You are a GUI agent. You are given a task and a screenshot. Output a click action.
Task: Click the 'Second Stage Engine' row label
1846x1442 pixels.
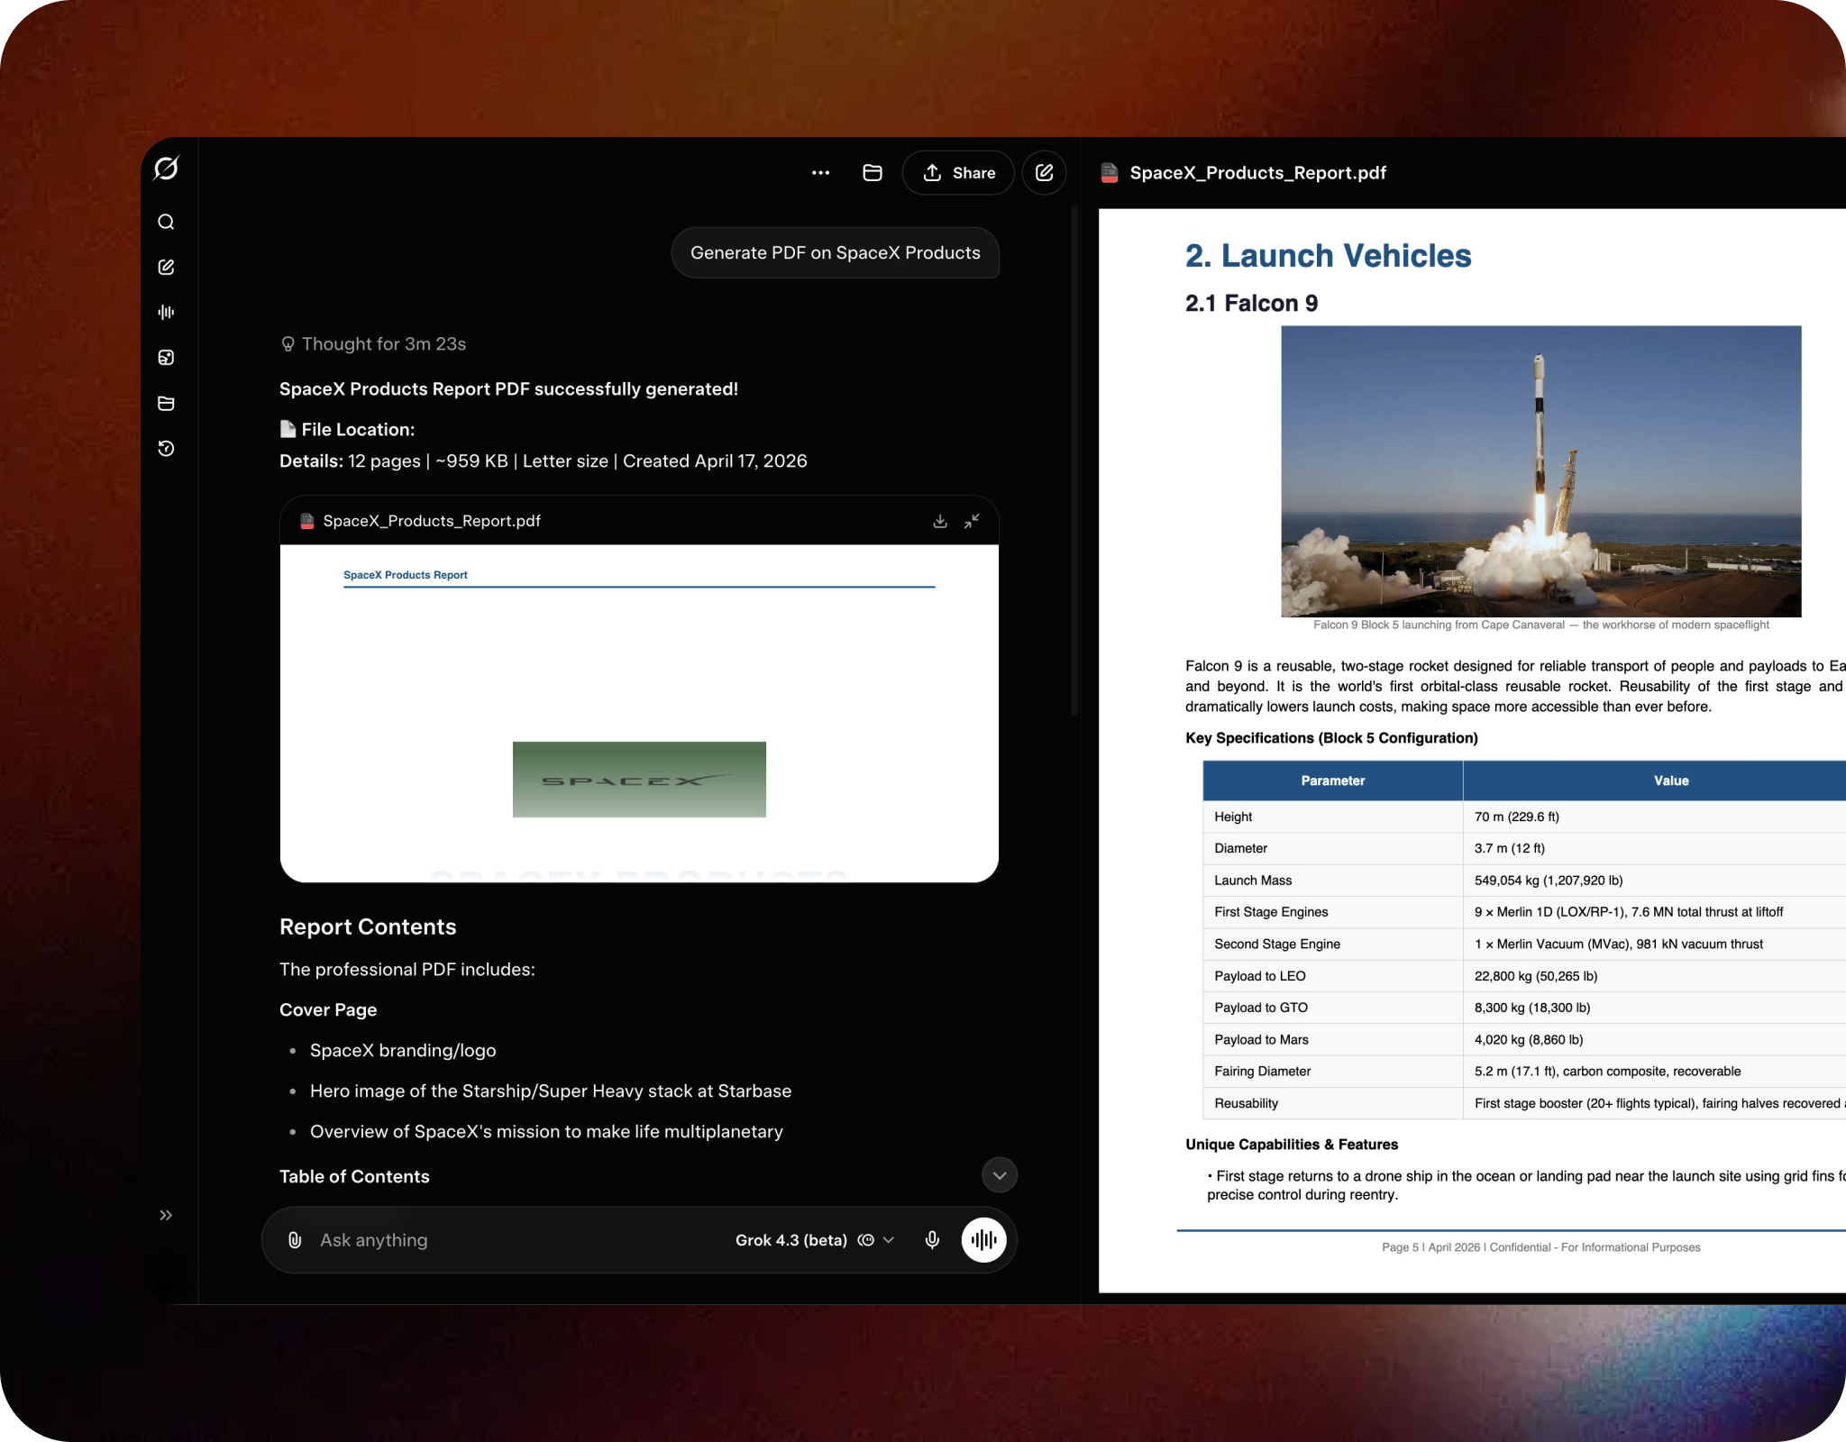tap(1277, 944)
